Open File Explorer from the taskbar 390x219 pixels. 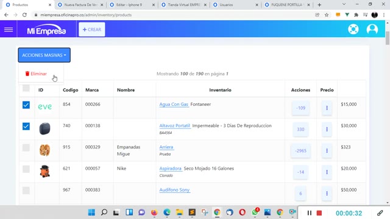click(x=179, y=212)
